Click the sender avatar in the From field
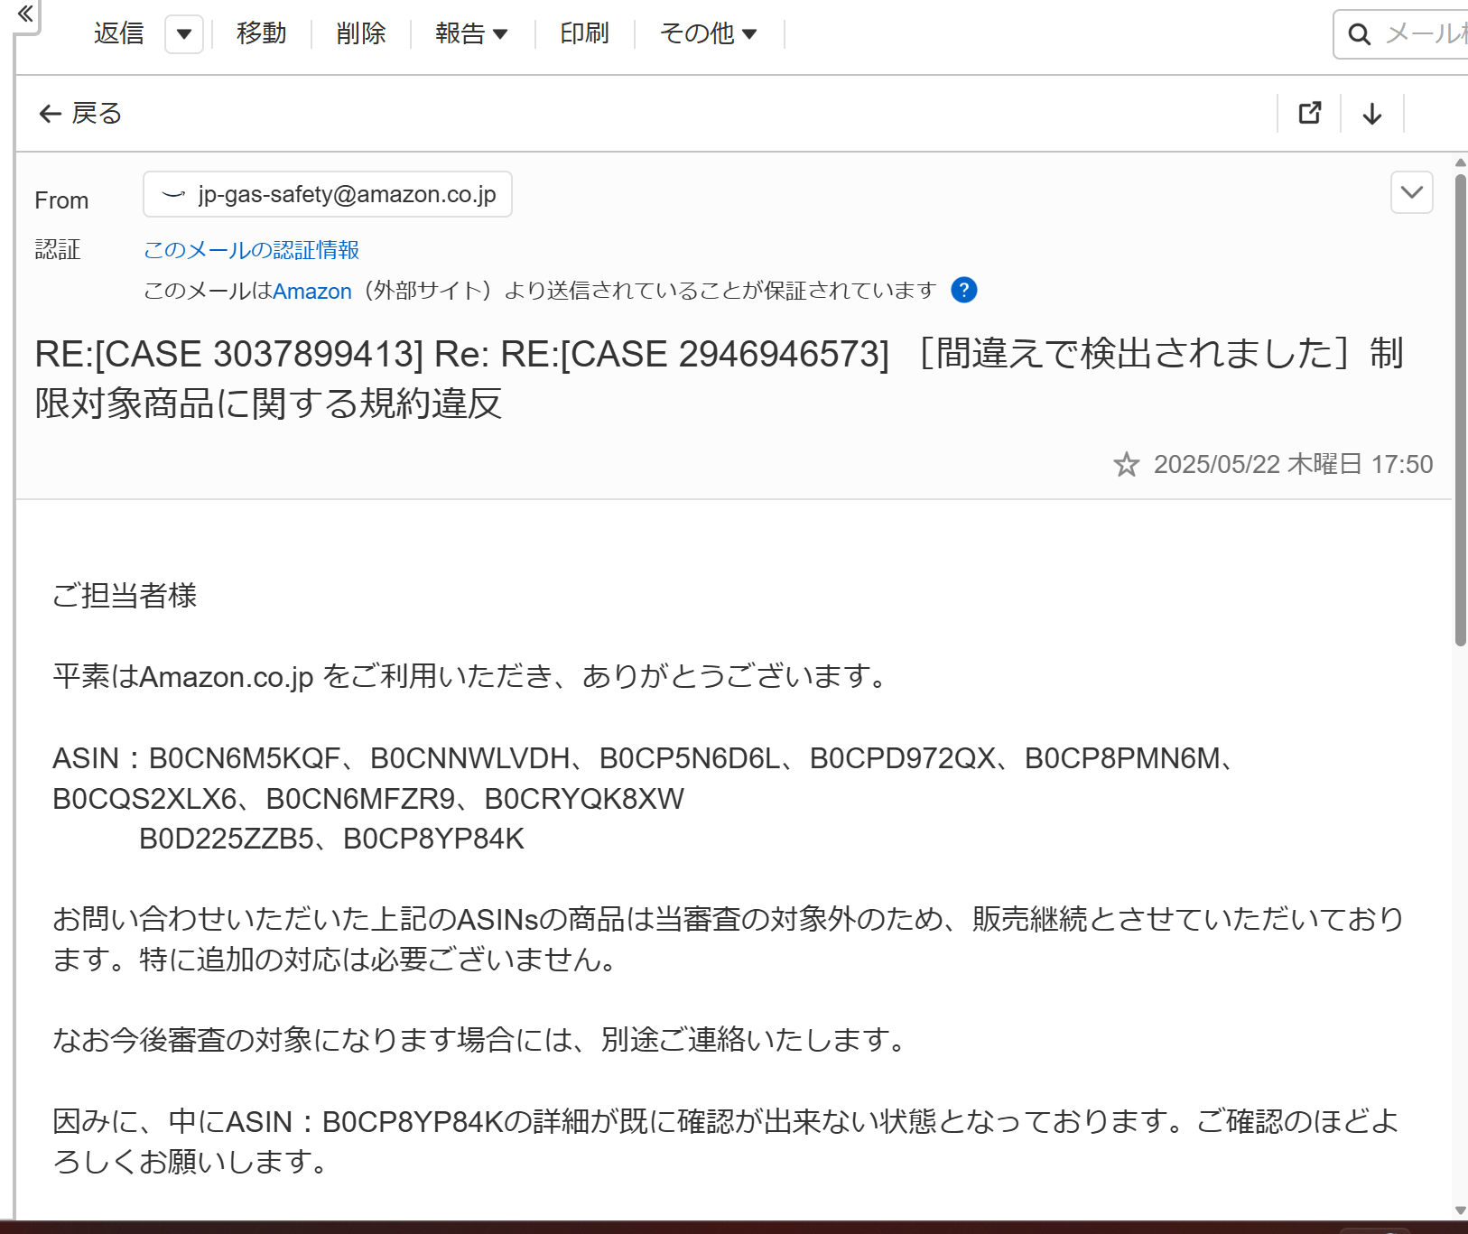Viewport: 1468px width, 1234px height. pyautogui.click(x=172, y=193)
